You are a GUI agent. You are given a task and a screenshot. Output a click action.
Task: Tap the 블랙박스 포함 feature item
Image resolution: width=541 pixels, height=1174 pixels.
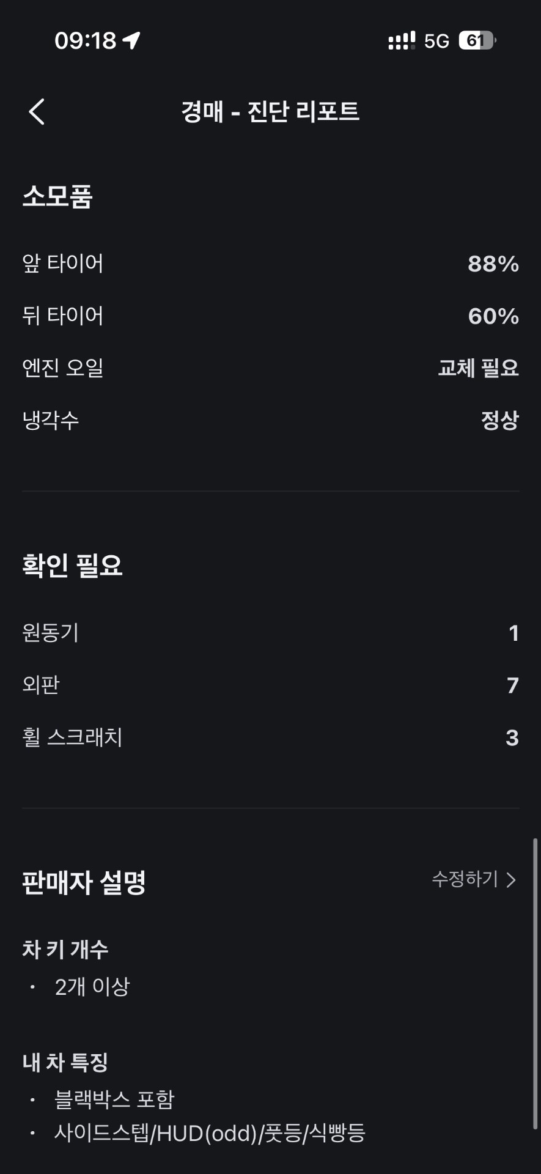click(x=114, y=1099)
